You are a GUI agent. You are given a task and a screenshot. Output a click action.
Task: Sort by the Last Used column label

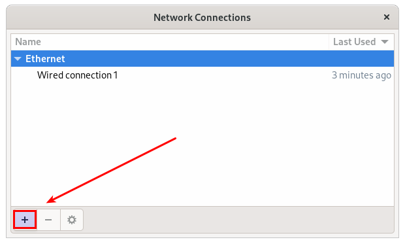[354, 42]
